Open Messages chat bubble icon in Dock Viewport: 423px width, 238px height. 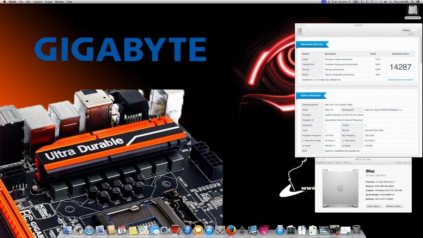tap(154, 230)
